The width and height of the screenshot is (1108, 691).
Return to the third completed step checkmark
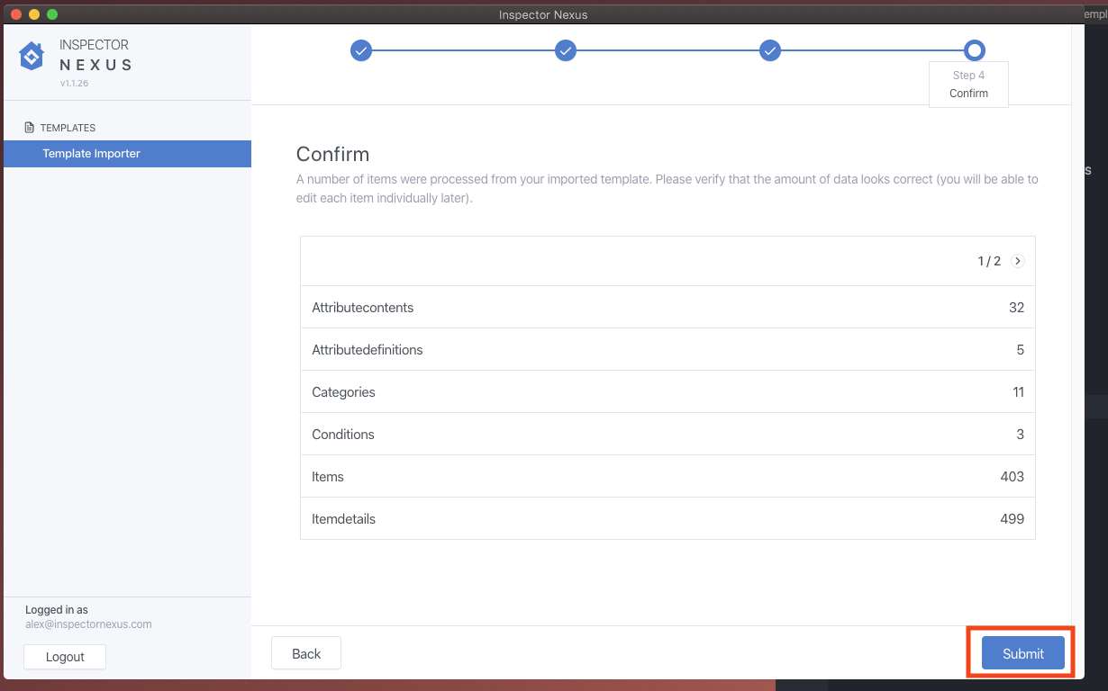point(769,50)
